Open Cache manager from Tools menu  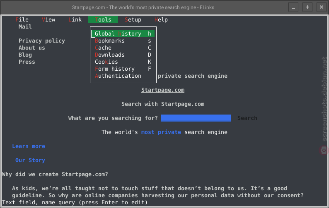123,48
